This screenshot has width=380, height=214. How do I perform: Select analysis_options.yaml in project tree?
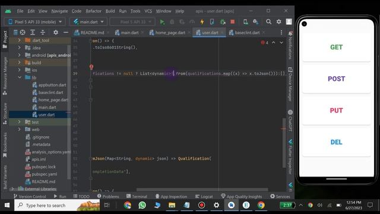click(x=48, y=152)
